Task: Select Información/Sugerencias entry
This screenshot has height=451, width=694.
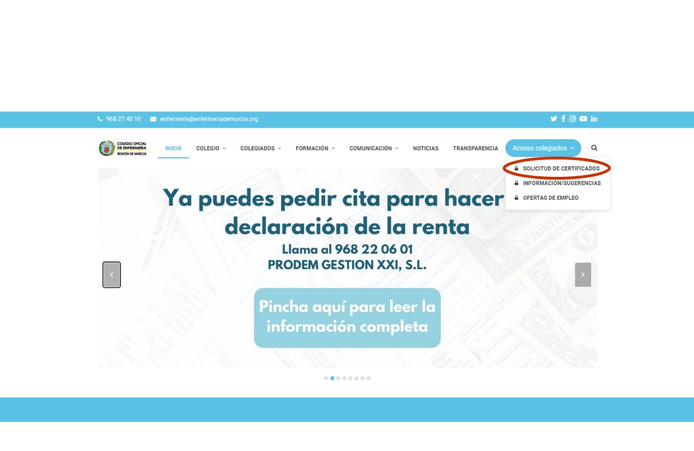Action: tap(557, 183)
